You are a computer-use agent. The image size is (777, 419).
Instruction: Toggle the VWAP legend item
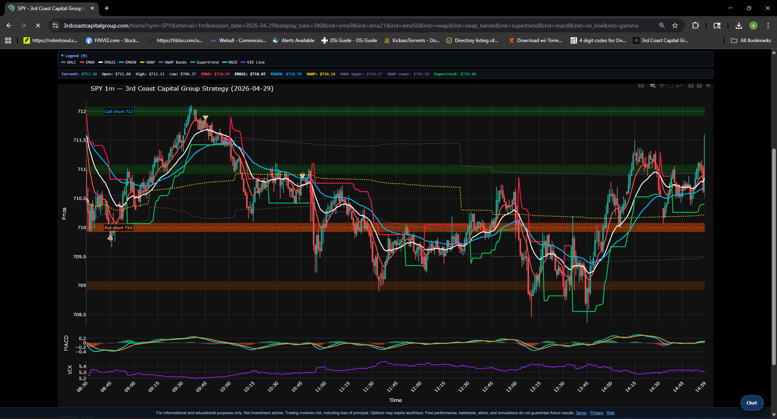[x=148, y=62]
